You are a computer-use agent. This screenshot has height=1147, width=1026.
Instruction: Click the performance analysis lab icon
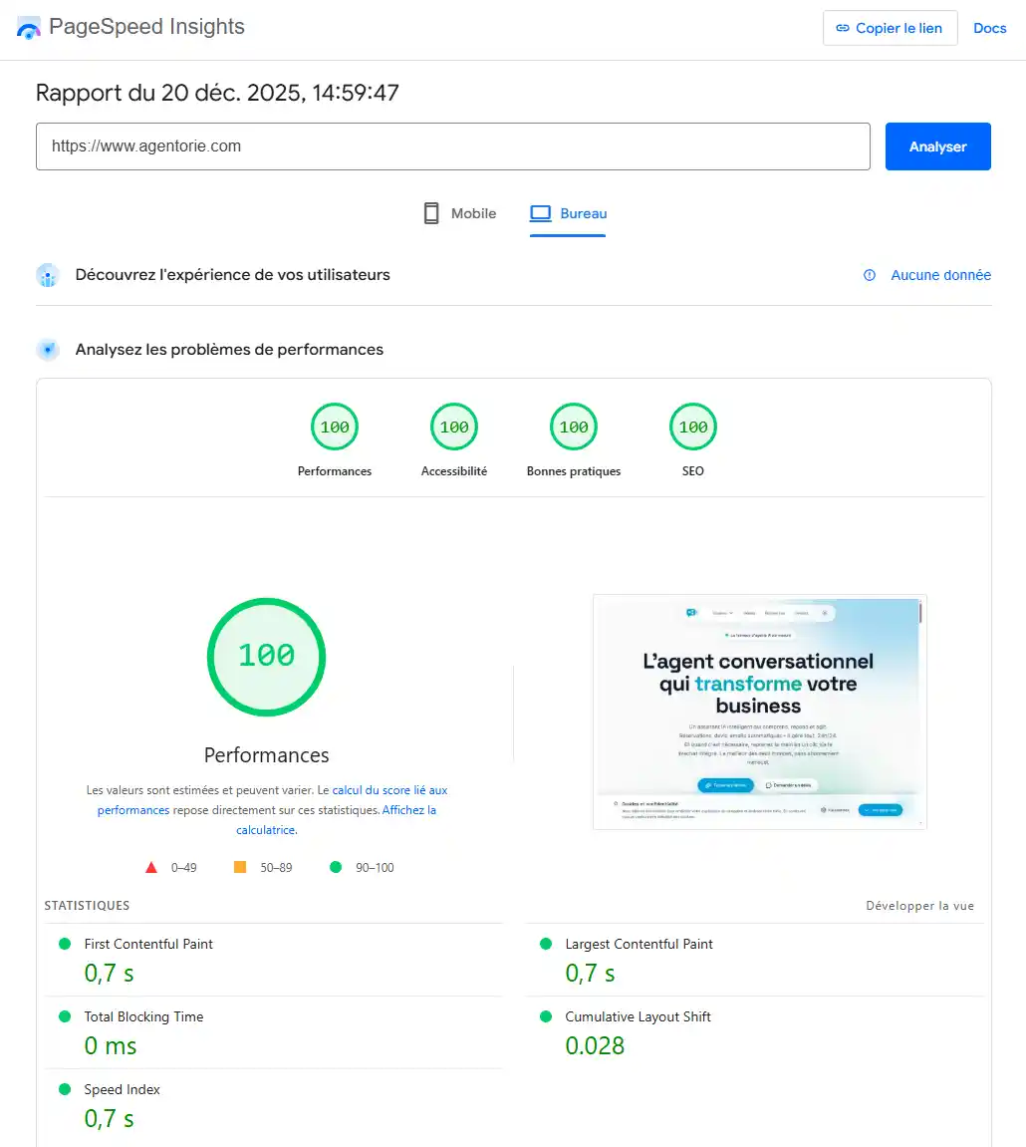click(48, 350)
